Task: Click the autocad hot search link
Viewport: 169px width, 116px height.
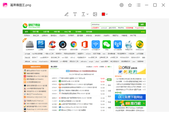Action: tap(104, 28)
